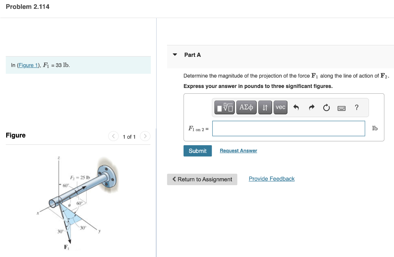Click the vec vector notation icon
Screen dimensions: 394x257
(x=280, y=107)
